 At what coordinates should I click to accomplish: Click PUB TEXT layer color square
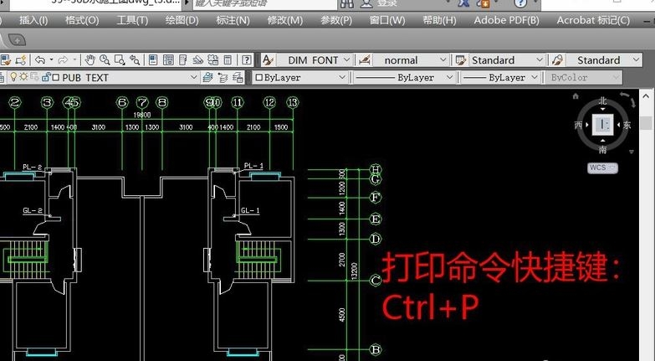pyautogui.click(x=56, y=78)
